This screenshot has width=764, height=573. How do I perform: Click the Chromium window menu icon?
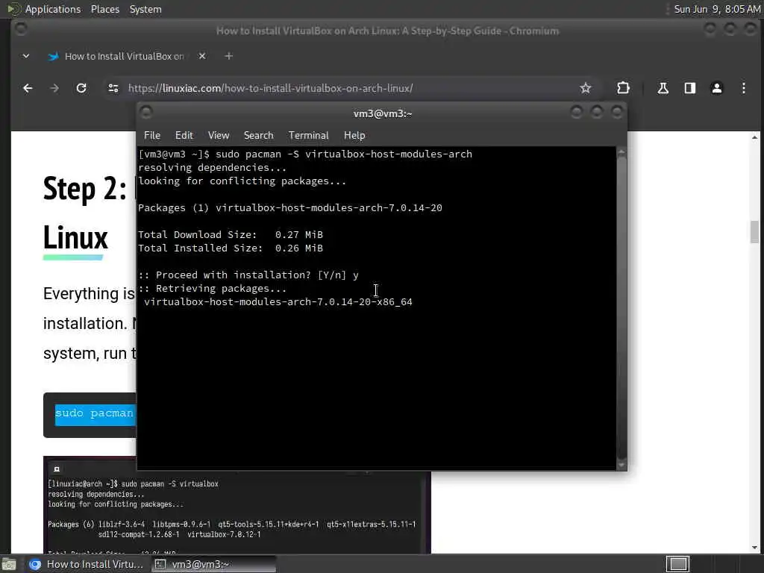[x=20, y=29]
